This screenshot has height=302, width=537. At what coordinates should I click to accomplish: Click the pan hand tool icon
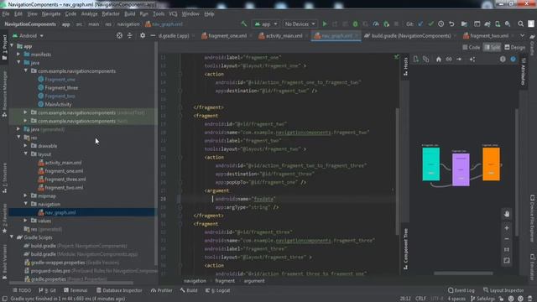coord(507,214)
